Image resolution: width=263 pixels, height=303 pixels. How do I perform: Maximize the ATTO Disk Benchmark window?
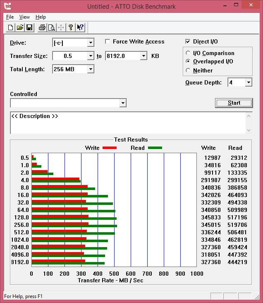(x=236, y=5)
